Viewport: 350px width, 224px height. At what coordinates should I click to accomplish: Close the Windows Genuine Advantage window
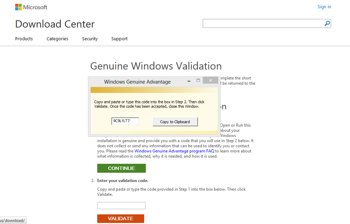pos(210,80)
